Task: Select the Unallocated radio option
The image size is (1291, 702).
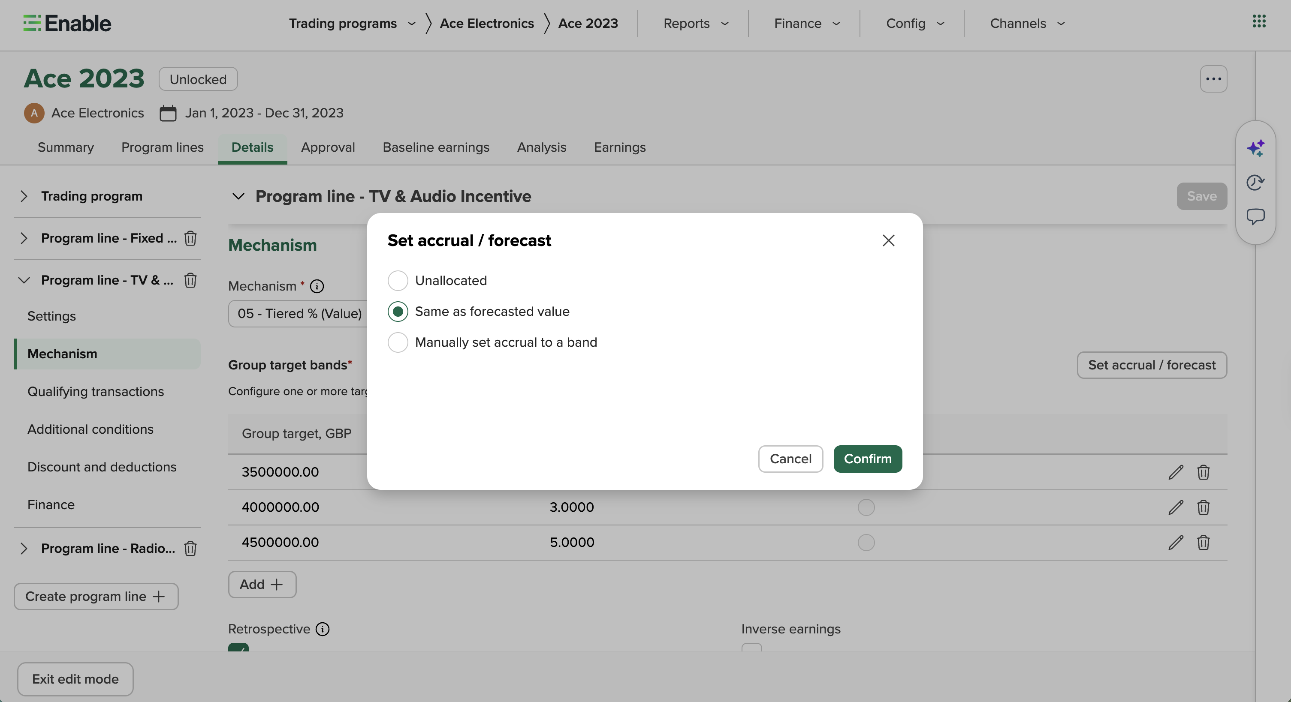Action: [398, 280]
